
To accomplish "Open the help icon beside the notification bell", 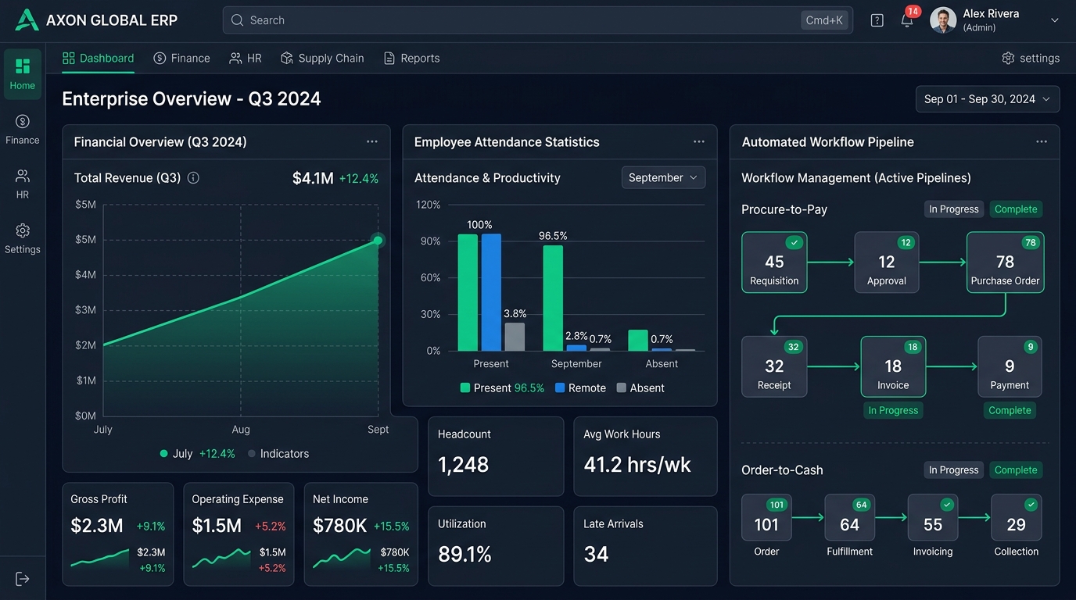I will point(877,20).
